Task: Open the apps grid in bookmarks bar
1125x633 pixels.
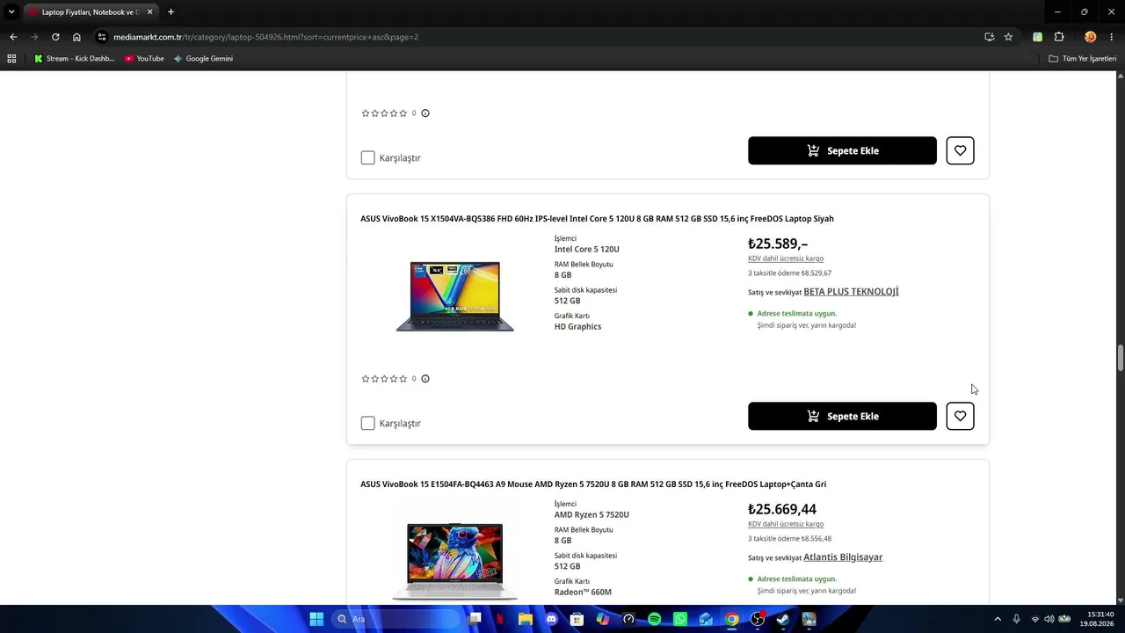Action: click(11, 59)
